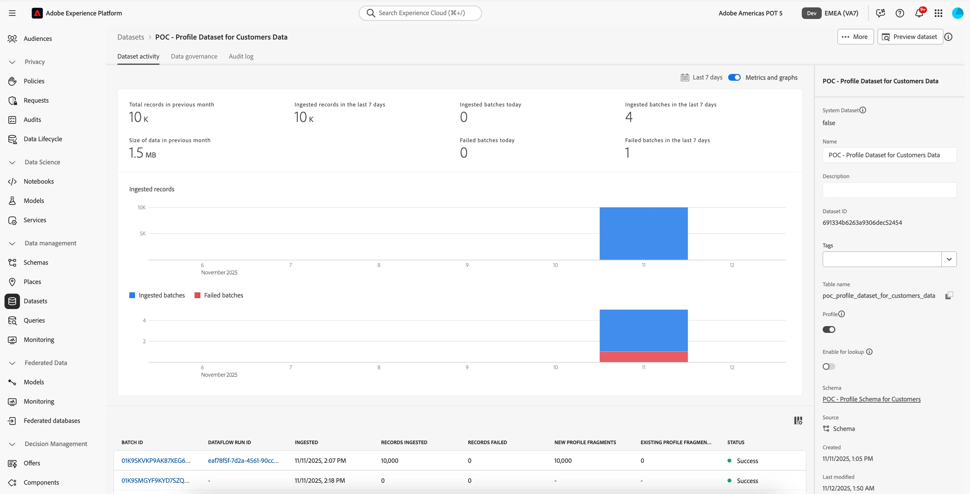Switch to the Data governance tab
Image resolution: width=970 pixels, height=494 pixels.
[x=194, y=57]
